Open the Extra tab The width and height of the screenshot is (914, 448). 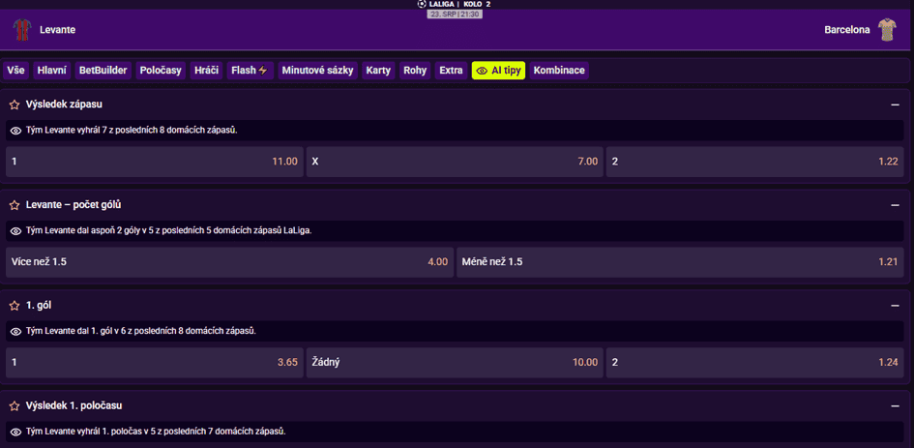click(x=451, y=71)
